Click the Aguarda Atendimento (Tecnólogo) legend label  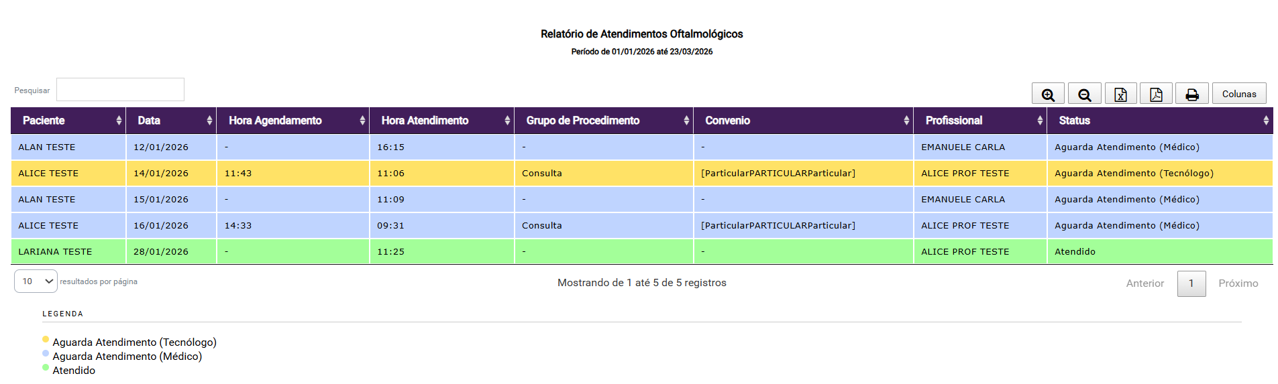tap(135, 342)
